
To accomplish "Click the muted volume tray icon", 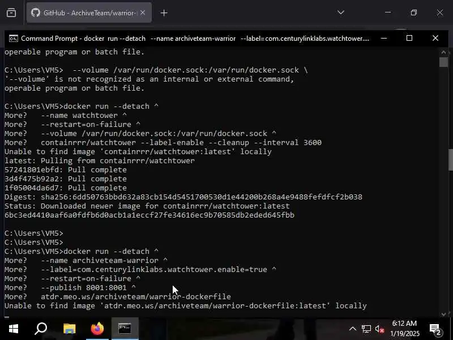I will 379,329.
